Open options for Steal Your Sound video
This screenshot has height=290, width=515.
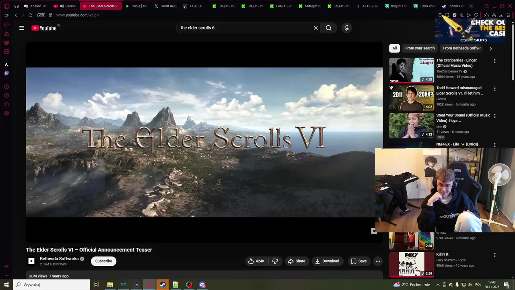[x=495, y=116]
